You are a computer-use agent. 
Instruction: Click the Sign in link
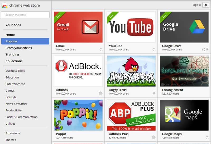[196, 5]
